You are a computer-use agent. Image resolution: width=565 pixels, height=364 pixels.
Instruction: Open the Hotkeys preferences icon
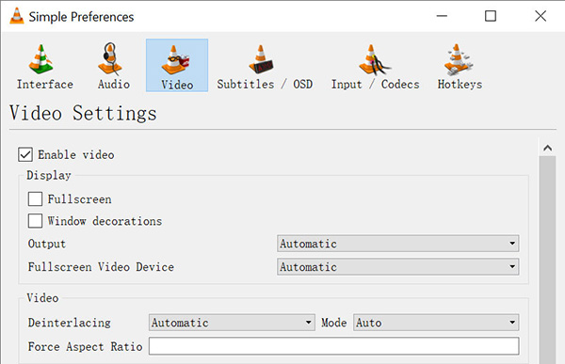coord(458,60)
